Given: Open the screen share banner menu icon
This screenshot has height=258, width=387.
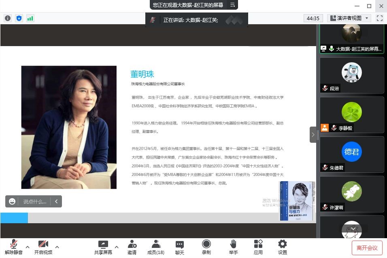Looking at the screenshot, I should click(x=232, y=5).
